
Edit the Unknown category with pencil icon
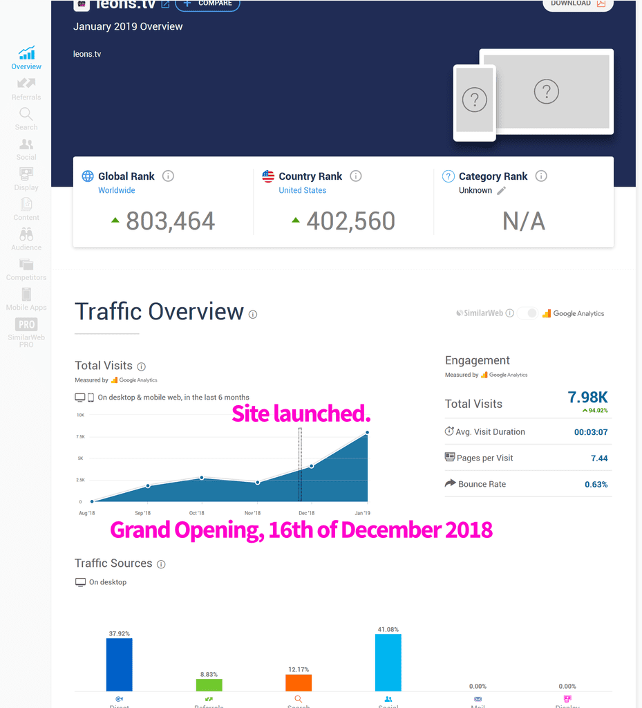pyautogui.click(x=502, y=191)
